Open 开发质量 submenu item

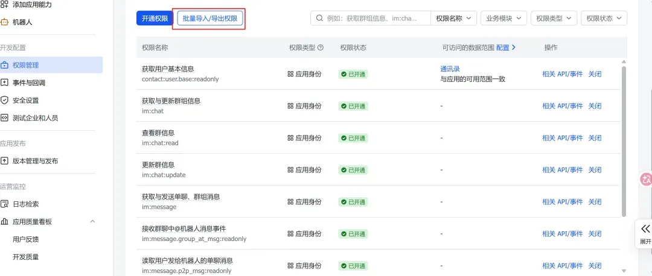pos(26,257)
